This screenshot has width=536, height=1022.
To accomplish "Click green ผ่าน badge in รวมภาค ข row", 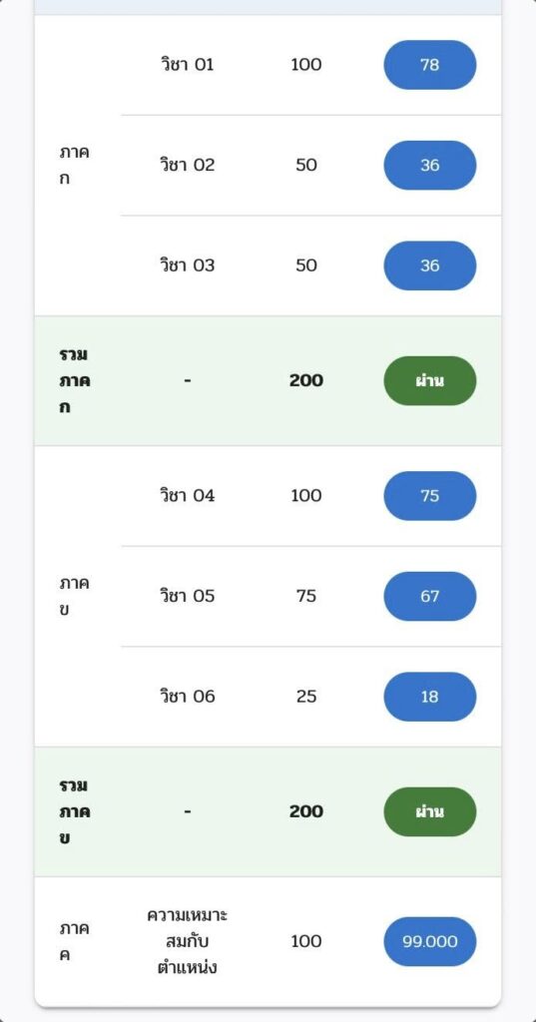I will 430,811.
